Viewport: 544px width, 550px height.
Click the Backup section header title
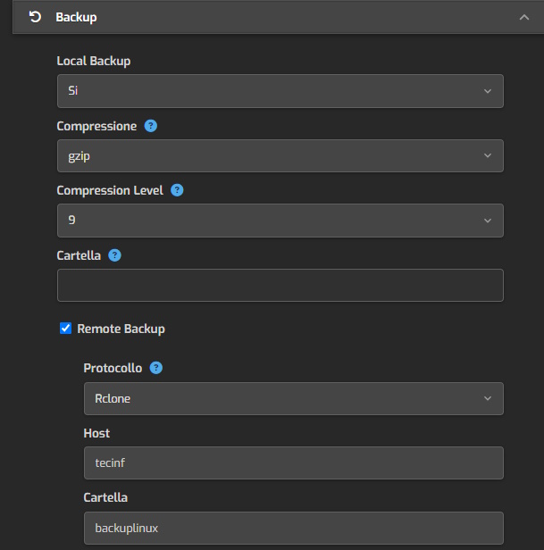[76, 17]
